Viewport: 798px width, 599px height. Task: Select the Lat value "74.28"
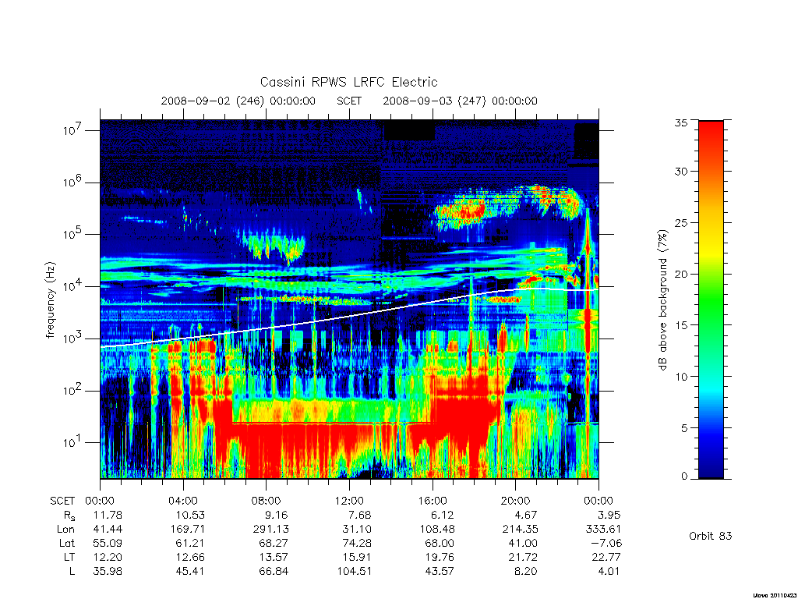click(x=357, y=544)
